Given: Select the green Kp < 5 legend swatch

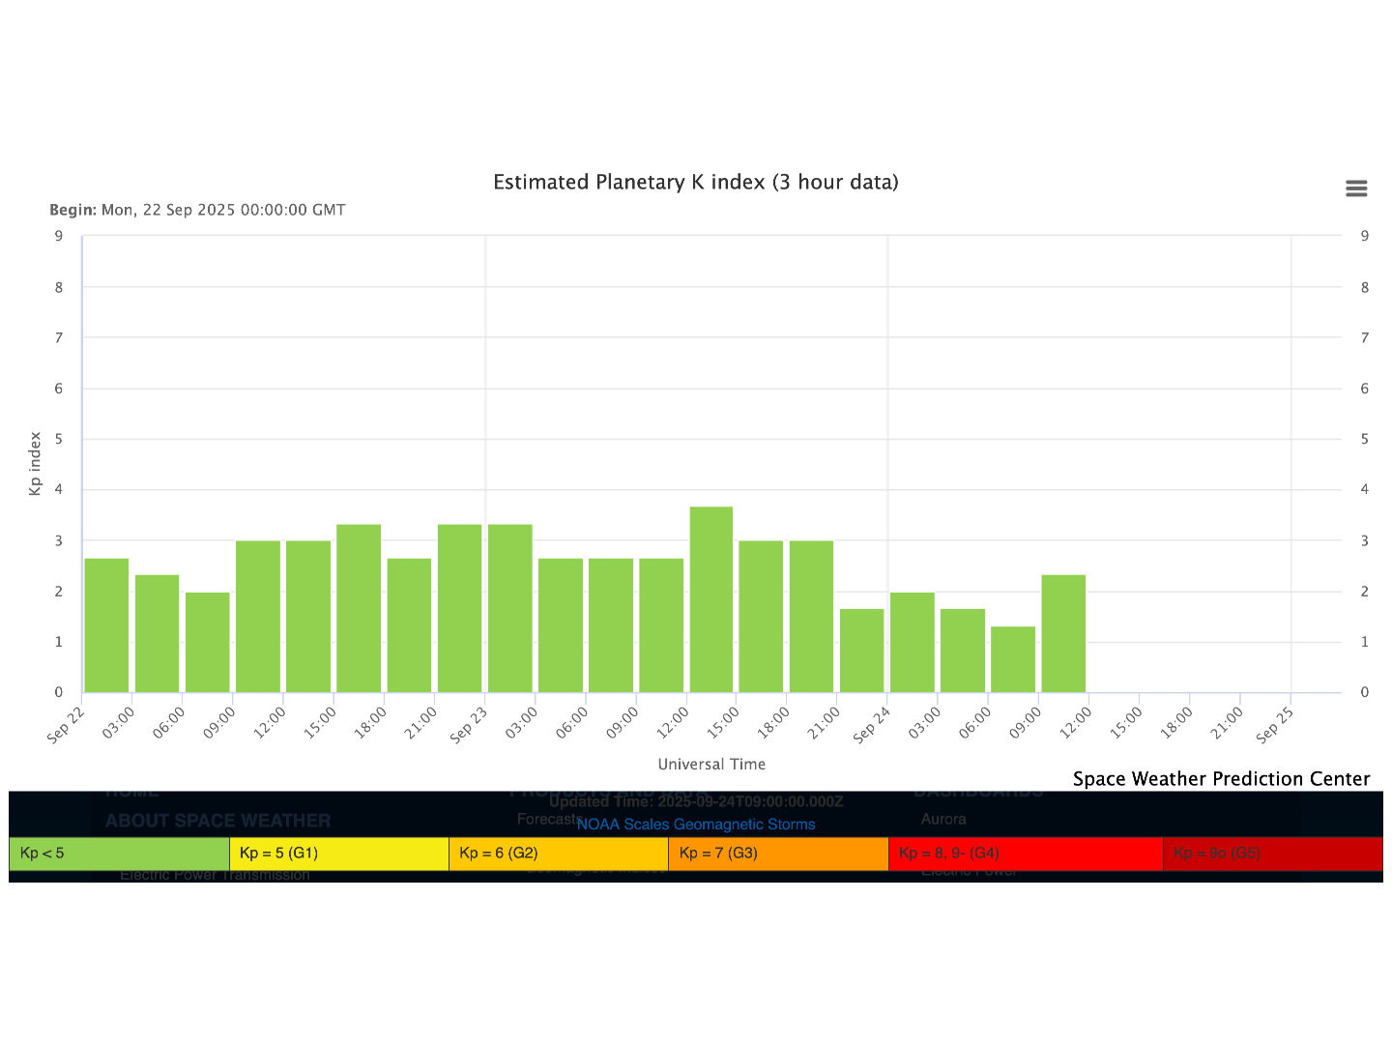Looking at the screenshot, I should [119, 854].
